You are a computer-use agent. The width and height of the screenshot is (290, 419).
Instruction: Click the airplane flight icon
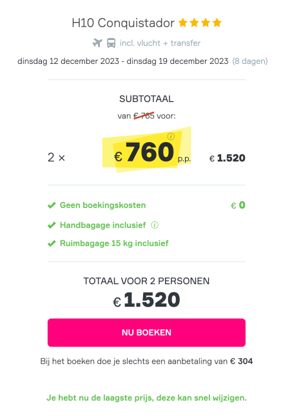click(x=97, y=43)
